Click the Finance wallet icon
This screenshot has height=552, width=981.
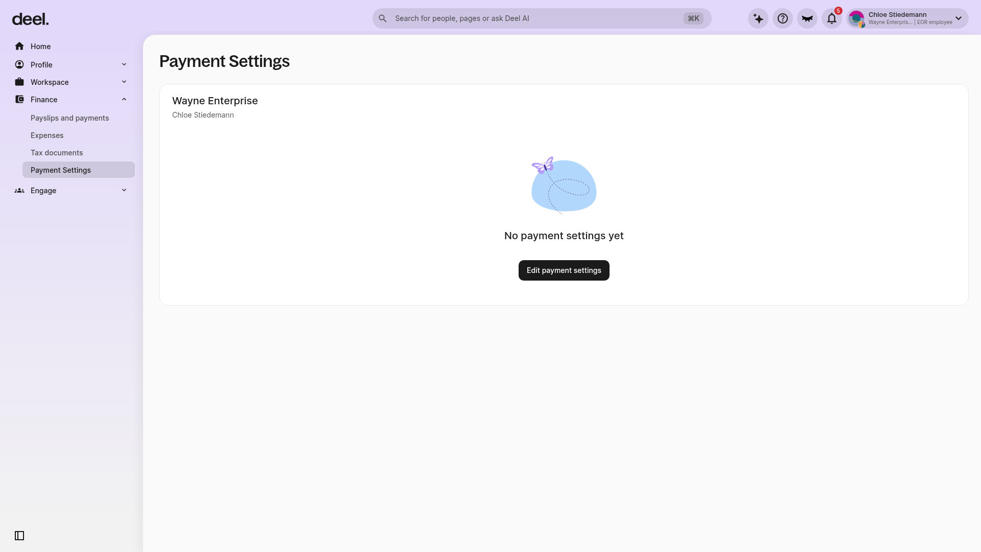(x=19, y=99)
